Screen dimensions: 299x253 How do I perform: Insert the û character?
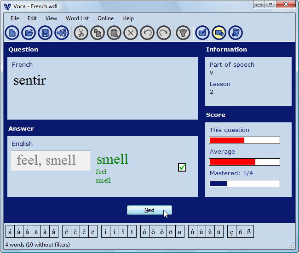pyautogui.click(x=210, y=231)
